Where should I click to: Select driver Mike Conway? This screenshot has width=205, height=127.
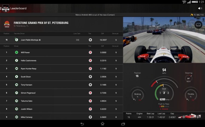click(61, 117)
